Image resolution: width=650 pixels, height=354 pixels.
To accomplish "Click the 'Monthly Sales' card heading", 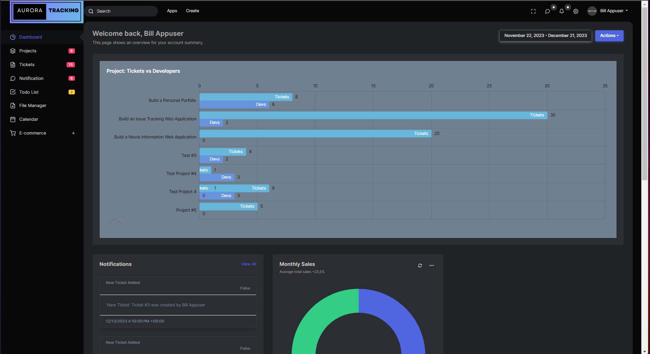I will tap(297, 264).
